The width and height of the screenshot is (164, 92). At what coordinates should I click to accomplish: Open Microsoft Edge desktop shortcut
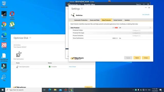[x=4, y=36]
